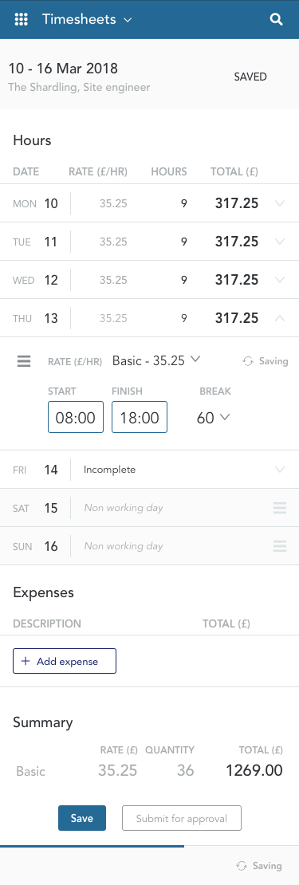Click the Finish time field 18:00
Image resolution: width=299 pixels, height=885 pixels.
(140, 417)
